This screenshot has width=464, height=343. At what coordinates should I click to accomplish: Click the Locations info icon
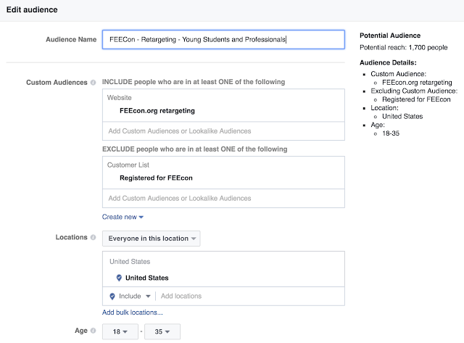pyautogui.click(x=93, y=237)
